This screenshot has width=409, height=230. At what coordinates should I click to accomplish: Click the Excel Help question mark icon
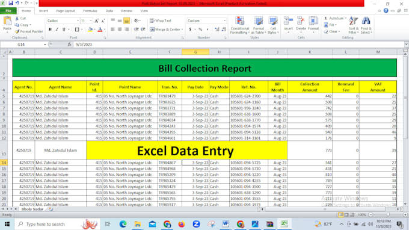click(386, 11)
